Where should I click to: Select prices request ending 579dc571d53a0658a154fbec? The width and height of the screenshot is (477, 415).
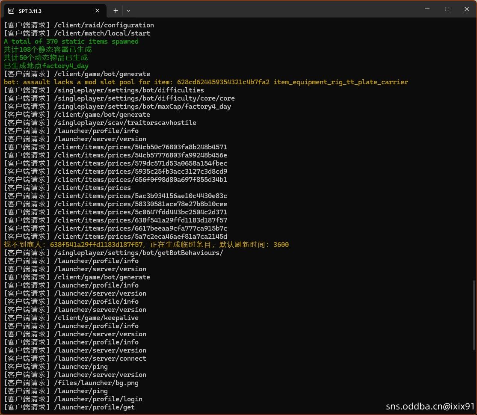[116, 163]
